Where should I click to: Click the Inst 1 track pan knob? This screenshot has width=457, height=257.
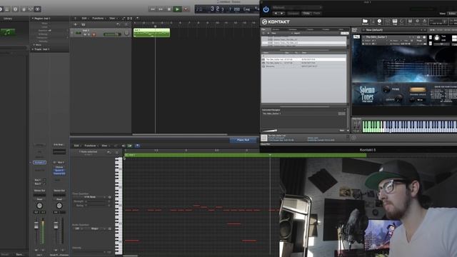(126, 34)
